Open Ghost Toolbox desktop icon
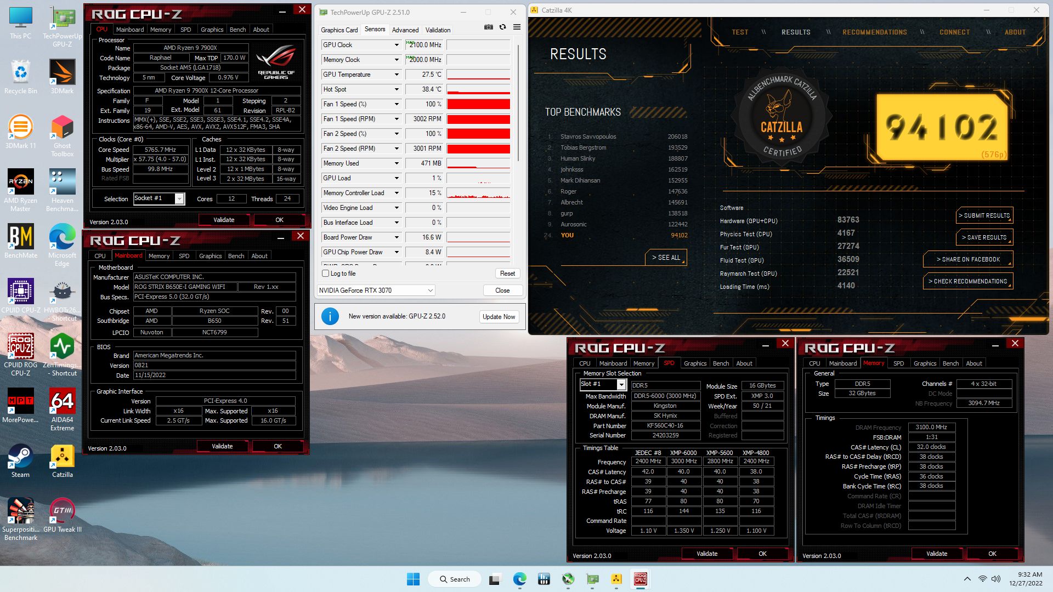This screenshot has width=1053, height=592. (x=62, y=136)
